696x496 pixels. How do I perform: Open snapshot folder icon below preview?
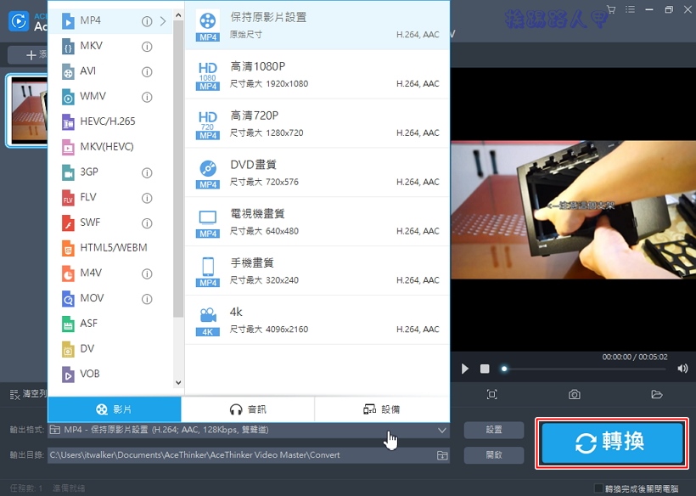pos(656,394)
